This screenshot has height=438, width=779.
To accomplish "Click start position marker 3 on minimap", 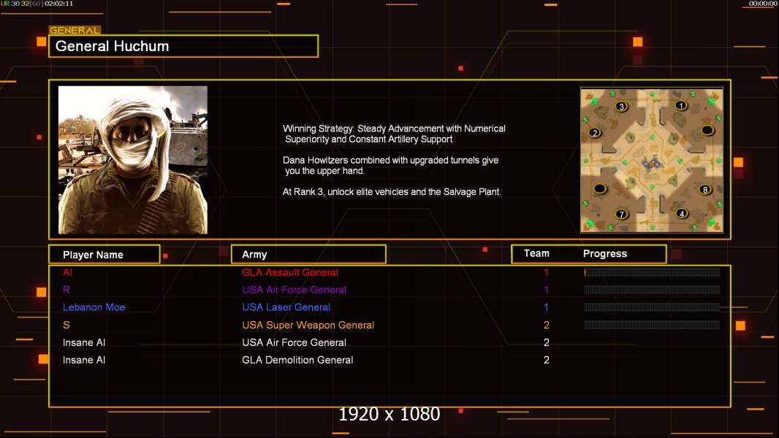I will pos(621,106).
